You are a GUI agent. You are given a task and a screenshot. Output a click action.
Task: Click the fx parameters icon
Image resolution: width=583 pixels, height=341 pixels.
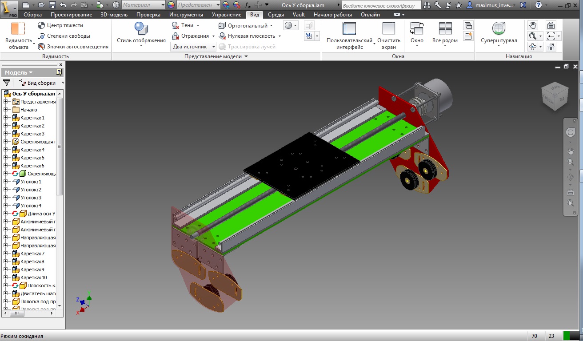point(248,5)
